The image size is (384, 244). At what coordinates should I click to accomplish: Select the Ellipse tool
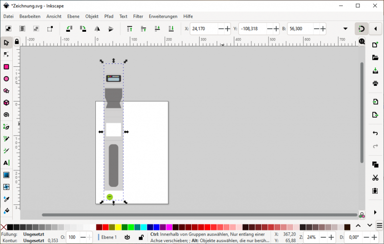click(x=6, y=79)
